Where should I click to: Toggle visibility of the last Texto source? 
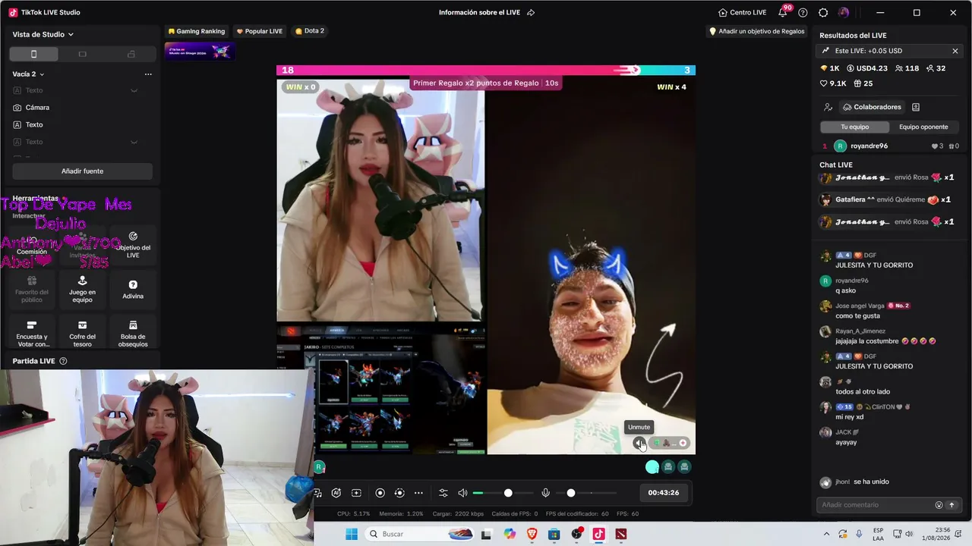134,142
